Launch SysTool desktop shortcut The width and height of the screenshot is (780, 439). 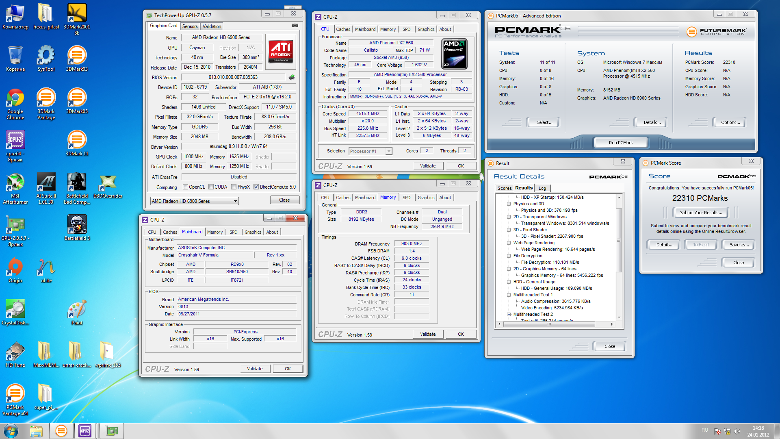[x=46, y=59]
